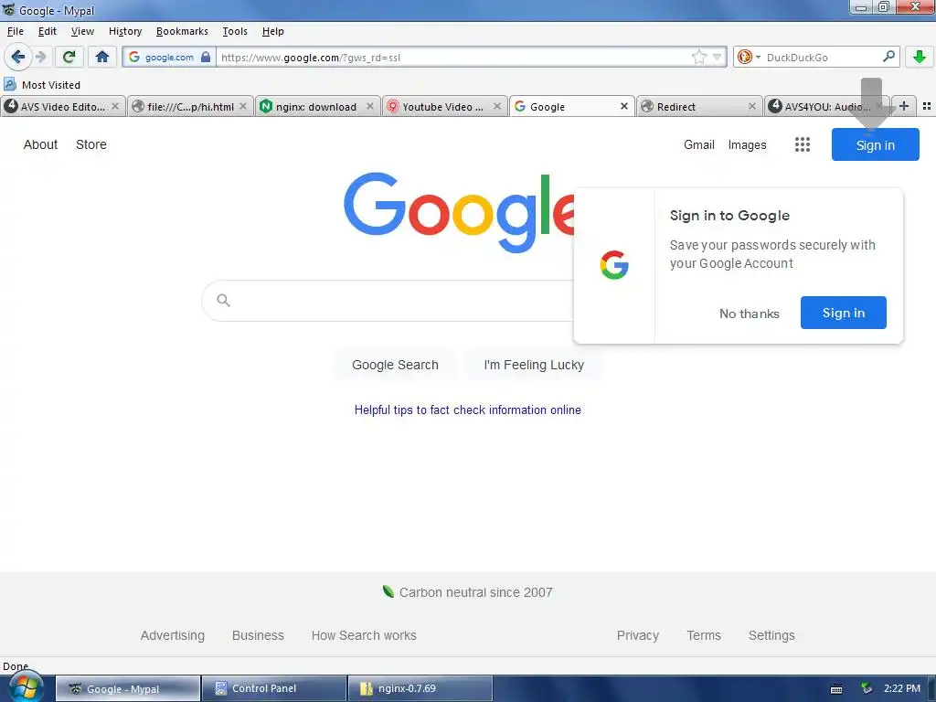This screenshot has width=936, height=702.
Task: Open the browser home page
Action: [x=102, y=57]
